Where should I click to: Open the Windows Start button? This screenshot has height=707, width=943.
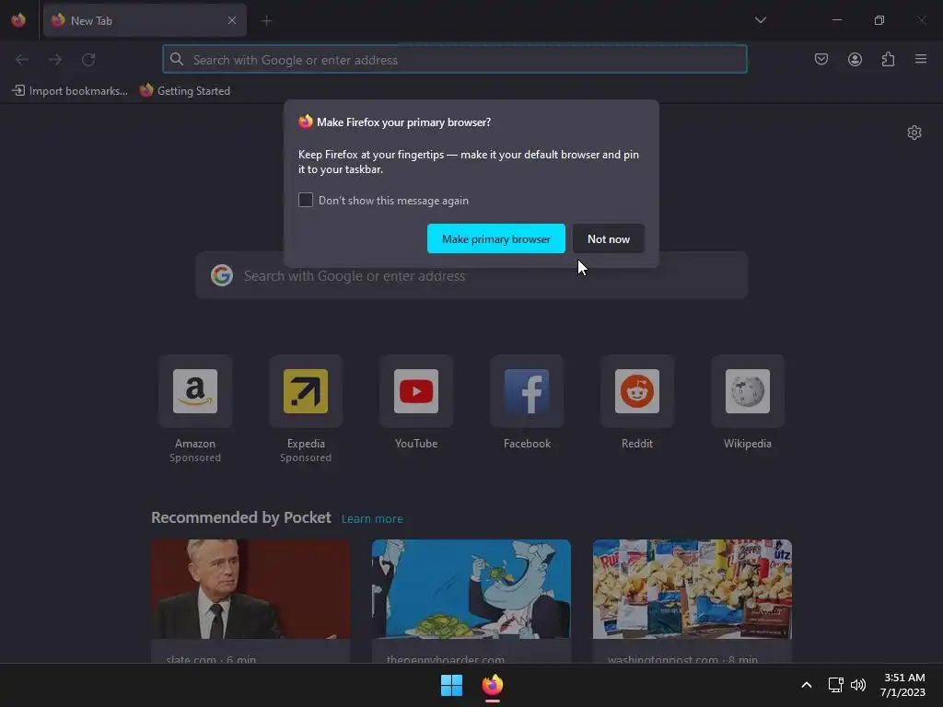(451, 685)
